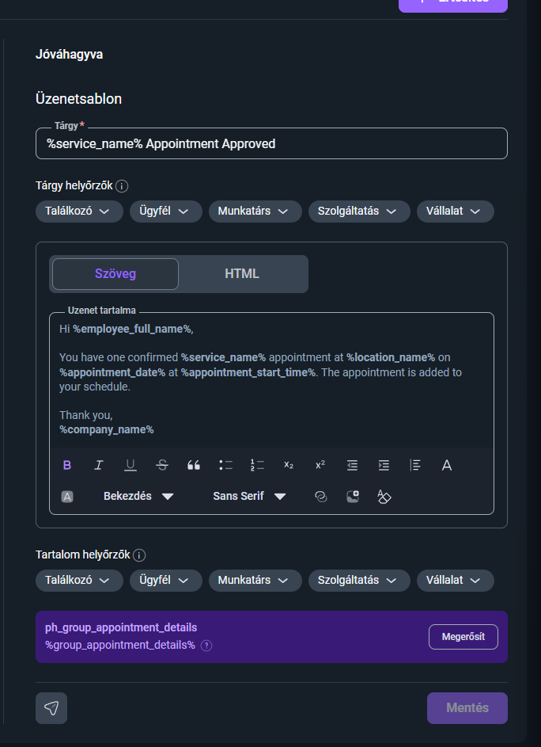Switch to the HTML editor tab
The width and height of the screenshot is (541, 747).
pos(242,274)
